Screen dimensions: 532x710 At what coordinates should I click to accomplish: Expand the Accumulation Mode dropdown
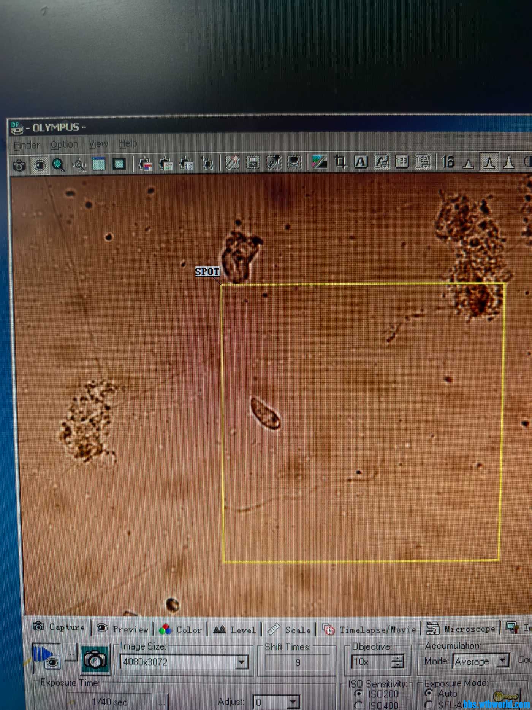(x=502, y=661)
